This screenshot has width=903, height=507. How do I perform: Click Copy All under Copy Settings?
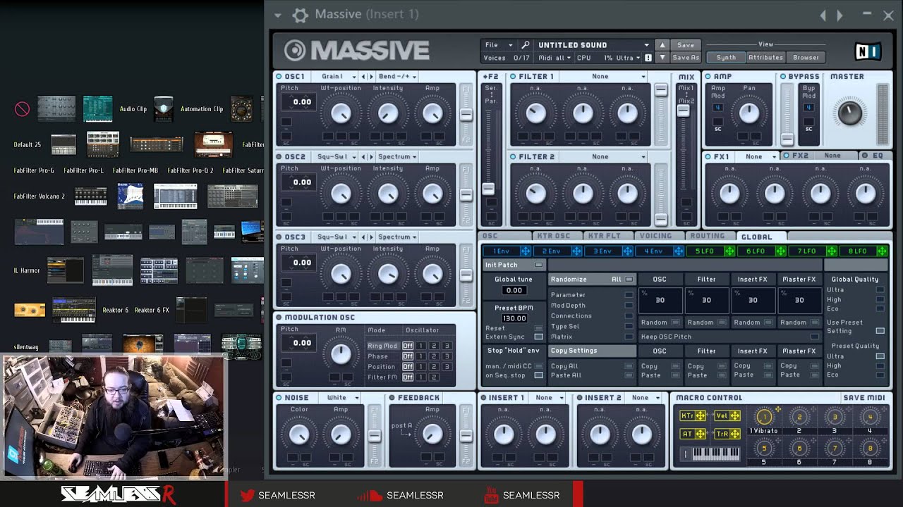(564, 366)
